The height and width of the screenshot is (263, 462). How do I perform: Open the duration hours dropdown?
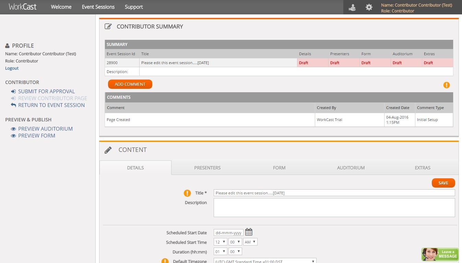220,252
